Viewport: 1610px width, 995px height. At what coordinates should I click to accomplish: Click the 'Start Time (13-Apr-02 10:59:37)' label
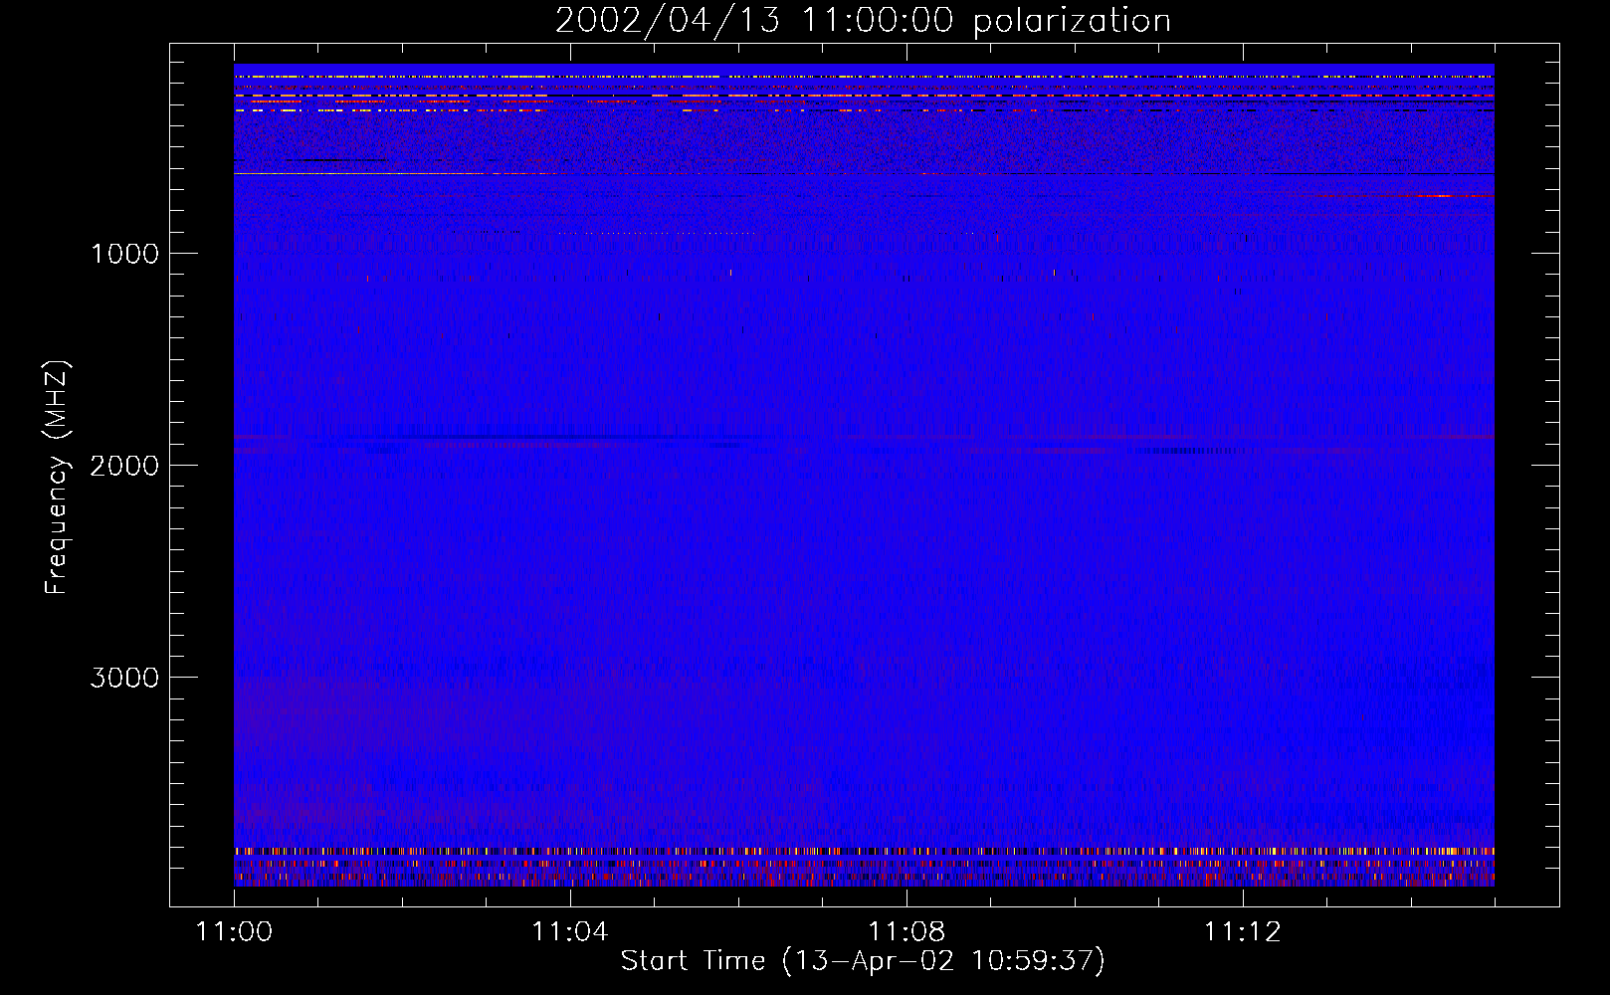pyautogui.click(x=863, y=961)
